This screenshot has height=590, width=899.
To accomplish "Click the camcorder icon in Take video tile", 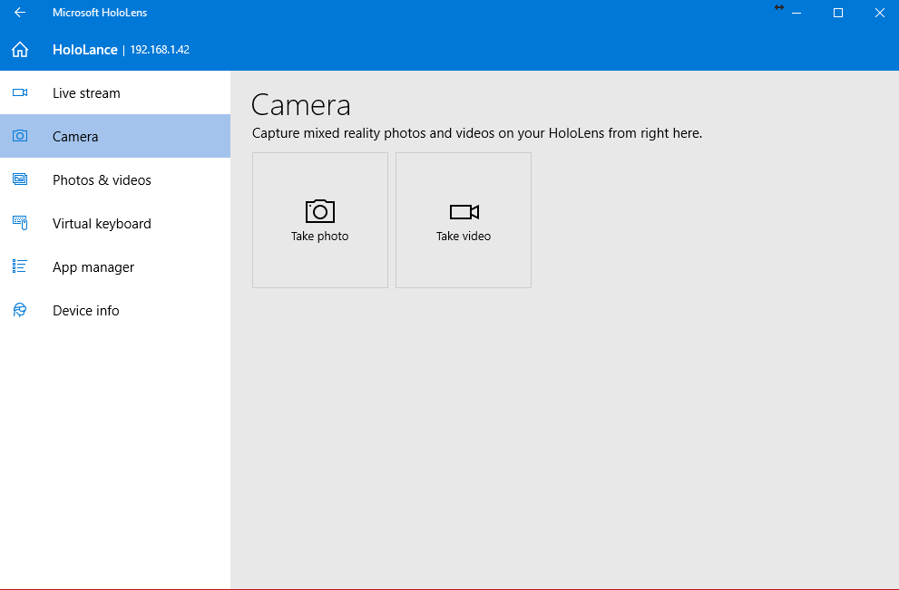I will [464, 212].
